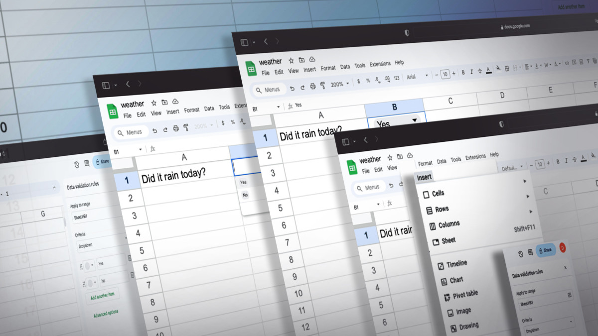The height and width of the screenshot is (336, 598).
Task: Click Print in the toolbar of the window showing the Yes chip
Action: pos(313,86)
